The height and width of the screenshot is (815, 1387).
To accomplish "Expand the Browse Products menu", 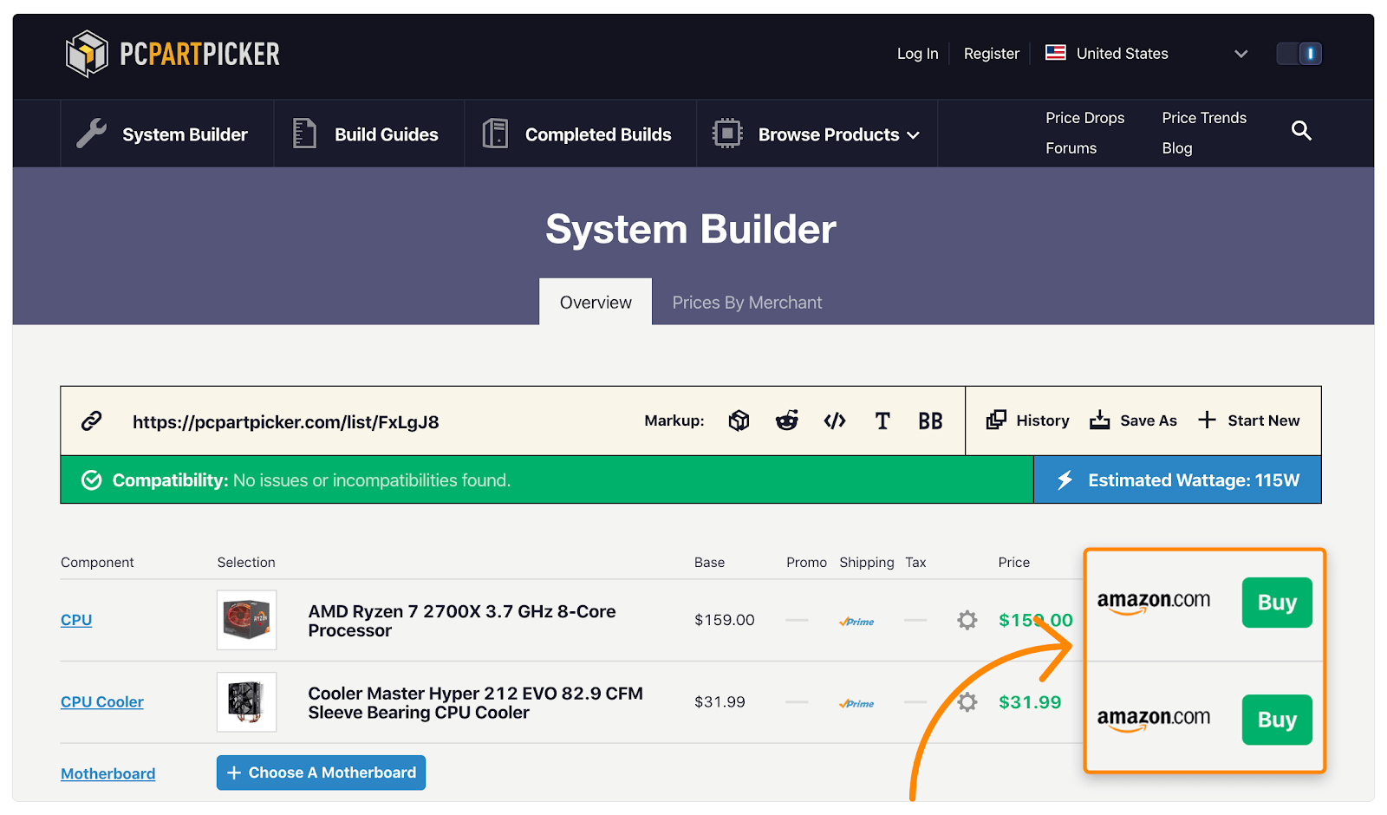I will point(817,134).
